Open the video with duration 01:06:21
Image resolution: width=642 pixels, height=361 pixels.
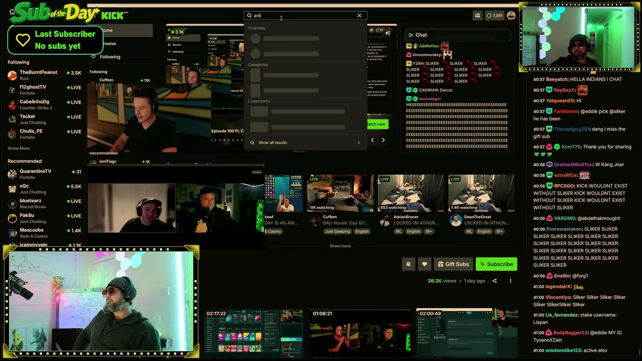click(360, 334)
